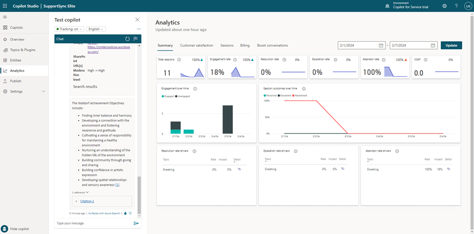Open info icon for Escalation rate drivers
This screenshot has height=234, width=474.
[296, 151]
